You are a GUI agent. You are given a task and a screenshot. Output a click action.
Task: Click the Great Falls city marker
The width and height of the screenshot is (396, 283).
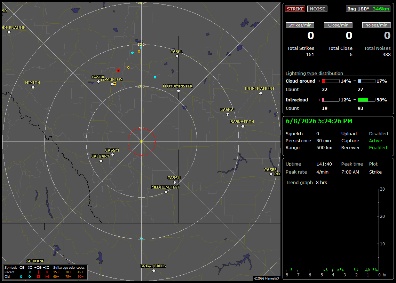pyautogui.click(x=154, y=270)
